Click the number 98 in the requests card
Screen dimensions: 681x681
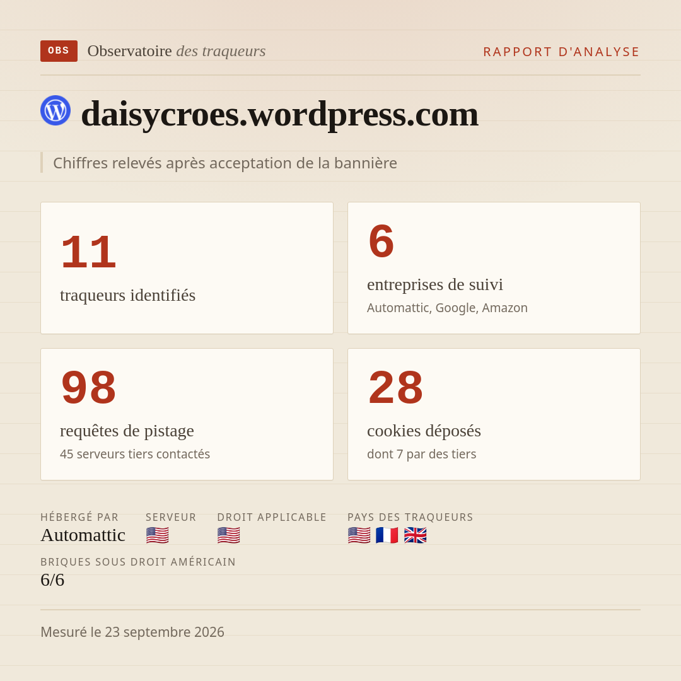tap(89, 387)
